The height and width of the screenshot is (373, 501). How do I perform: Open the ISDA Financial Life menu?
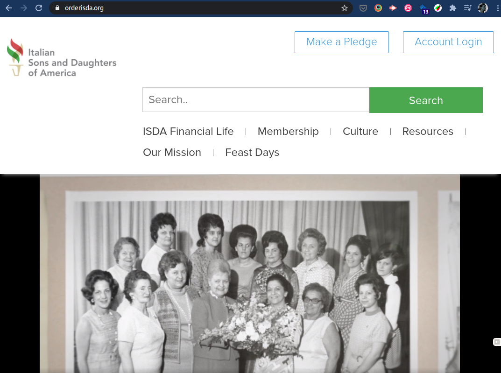point(188,131)
